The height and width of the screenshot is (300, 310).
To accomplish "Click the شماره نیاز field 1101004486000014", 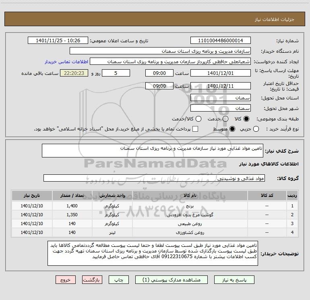I will tap(221, 40).
